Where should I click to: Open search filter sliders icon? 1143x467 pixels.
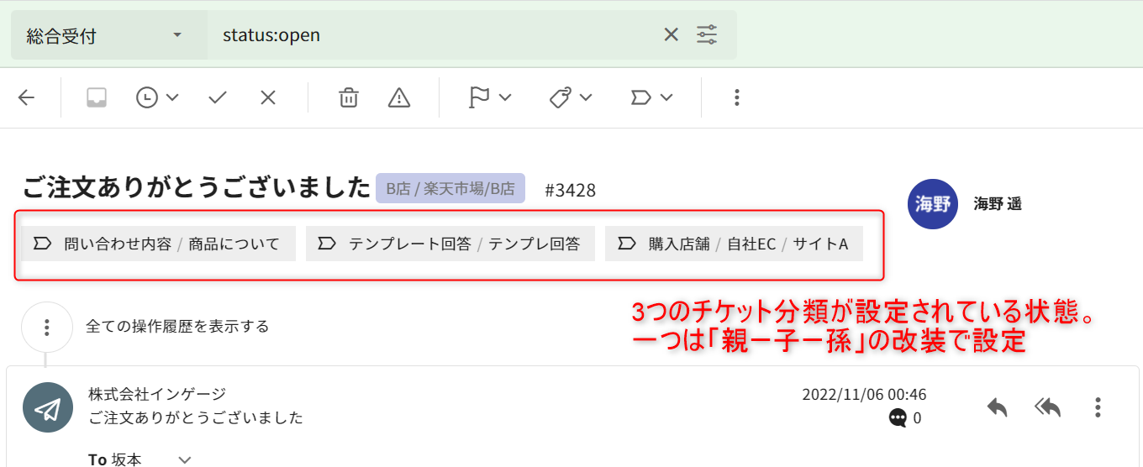click(707, 35)
